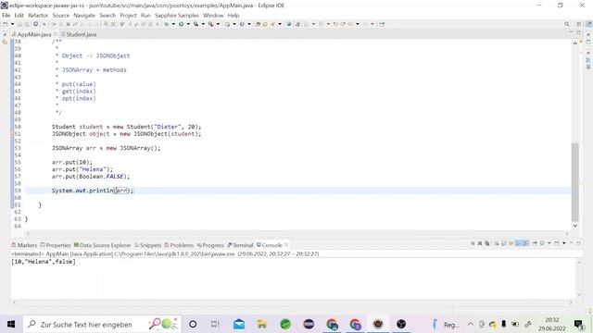Open the Data Source Explorer tab
Screen dimensions: 593x333
click(102, 245)
